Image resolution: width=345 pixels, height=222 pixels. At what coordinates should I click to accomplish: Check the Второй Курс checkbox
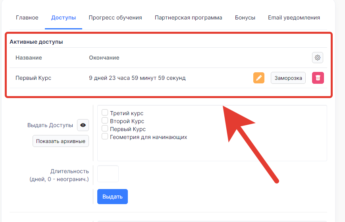tap(105, 121)
